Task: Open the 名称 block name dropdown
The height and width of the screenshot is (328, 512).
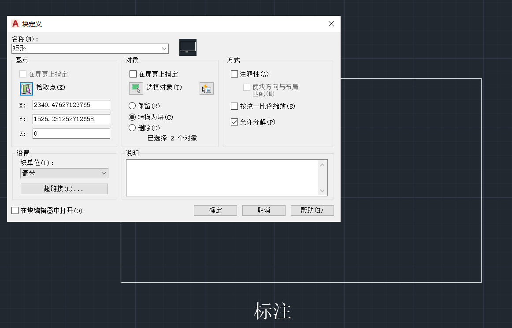Action: (x=164, y=48)
